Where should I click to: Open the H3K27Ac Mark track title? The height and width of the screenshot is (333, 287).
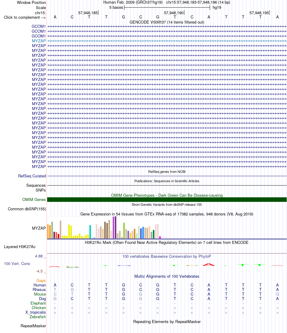click(167, 242)
